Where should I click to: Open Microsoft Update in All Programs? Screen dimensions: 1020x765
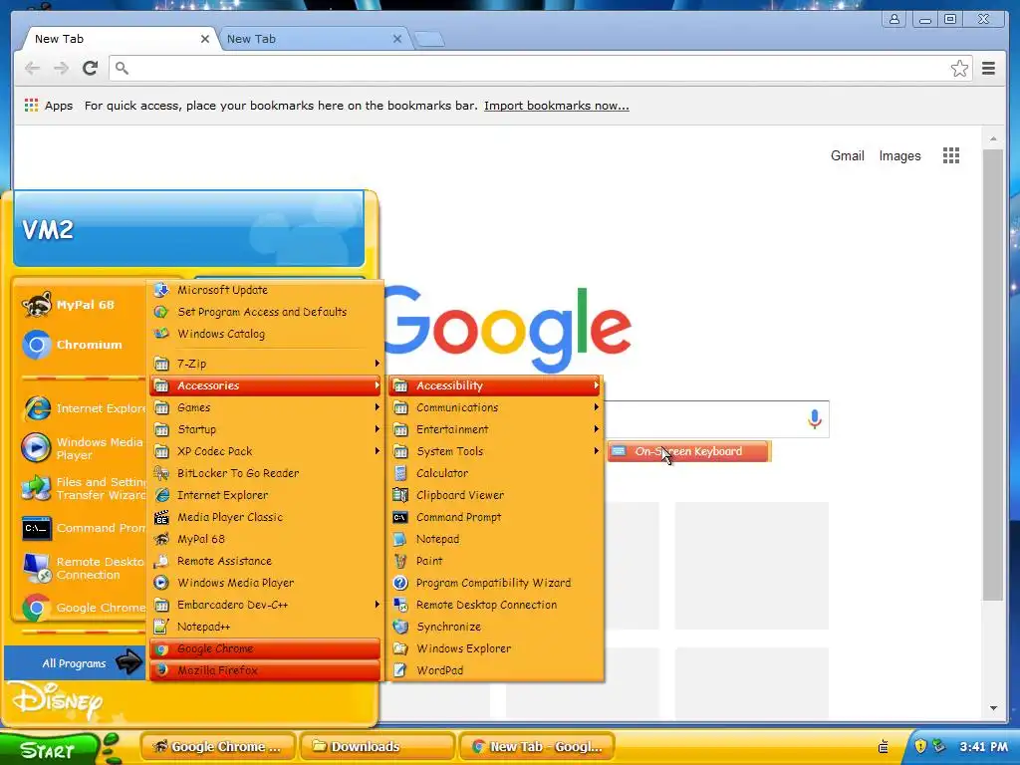click(265, 290)
